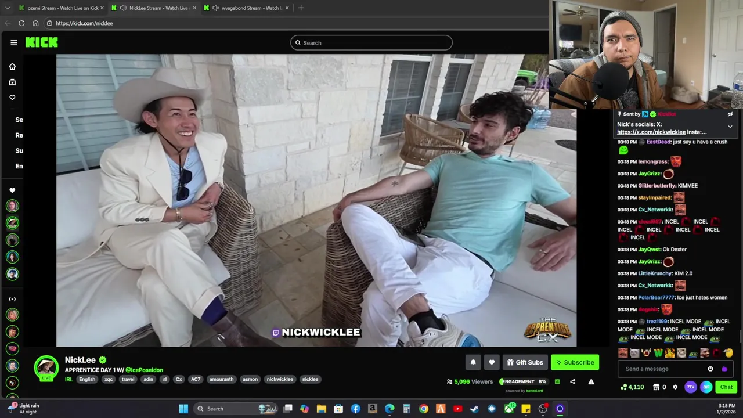Click the Kick logo
The height and width of the screenshot is (418, 743).
pyautogui.click(x=42, y=42)
